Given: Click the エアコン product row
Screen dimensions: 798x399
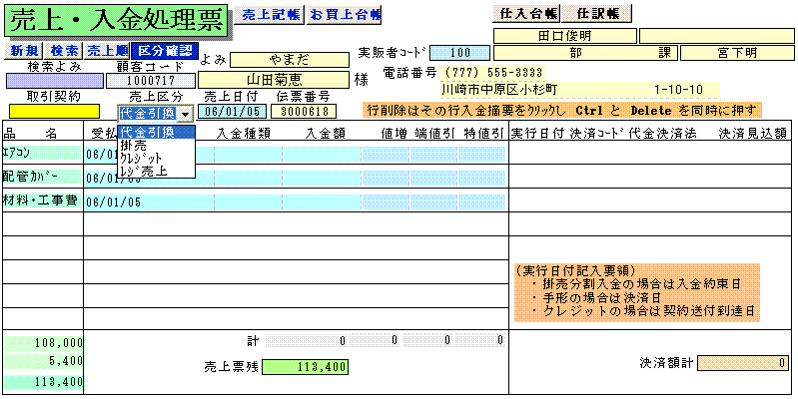Looking at the screenshot, I should click(42, 153).
